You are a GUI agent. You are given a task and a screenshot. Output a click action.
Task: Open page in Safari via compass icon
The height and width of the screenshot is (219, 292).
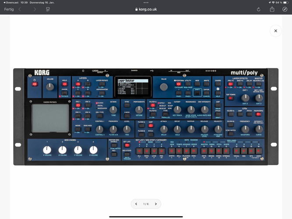coord(285,9)
